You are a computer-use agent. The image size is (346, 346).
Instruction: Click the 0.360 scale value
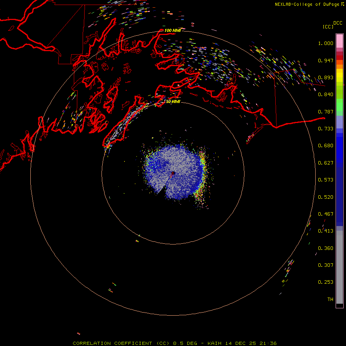[326, 248]
